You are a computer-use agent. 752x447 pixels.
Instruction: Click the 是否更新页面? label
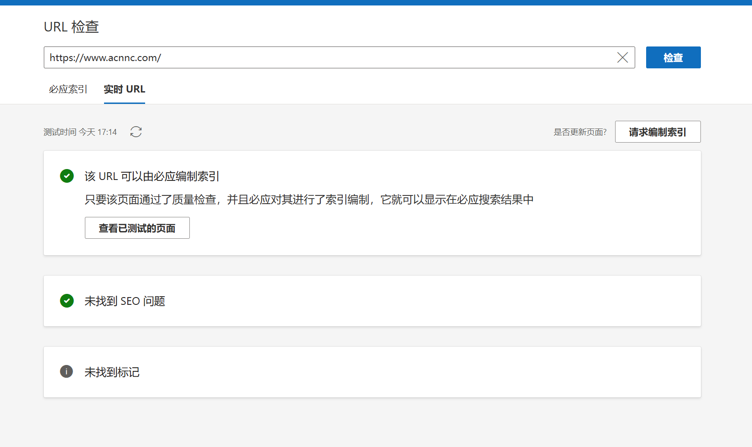580,132
